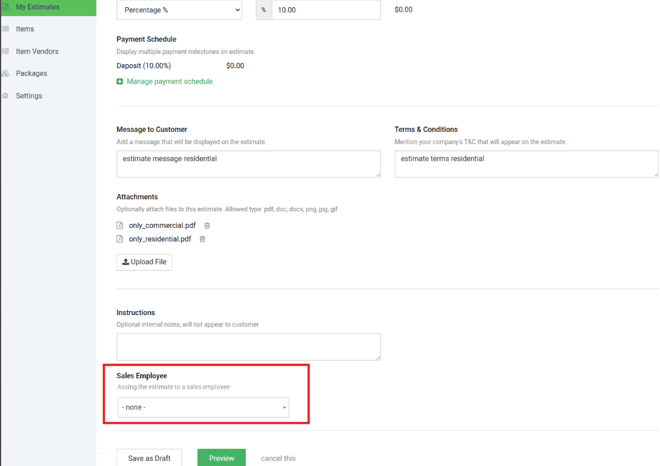
Task: Click the Settings gear icon
Action: (5, 96)
